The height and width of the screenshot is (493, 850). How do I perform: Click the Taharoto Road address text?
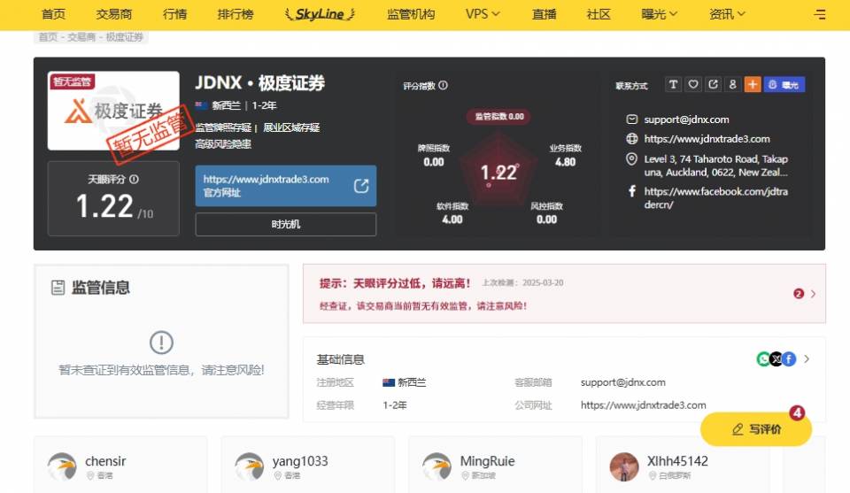point(715,166)
